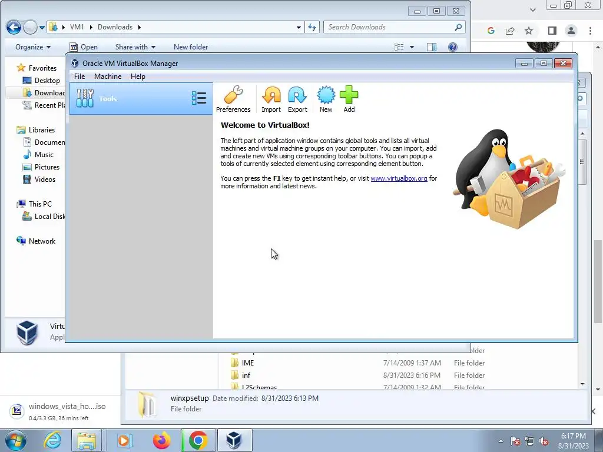Toggle Chrome side panel icon
The image size is (603, 452).
pyautogui.click(x=552, y=31)
